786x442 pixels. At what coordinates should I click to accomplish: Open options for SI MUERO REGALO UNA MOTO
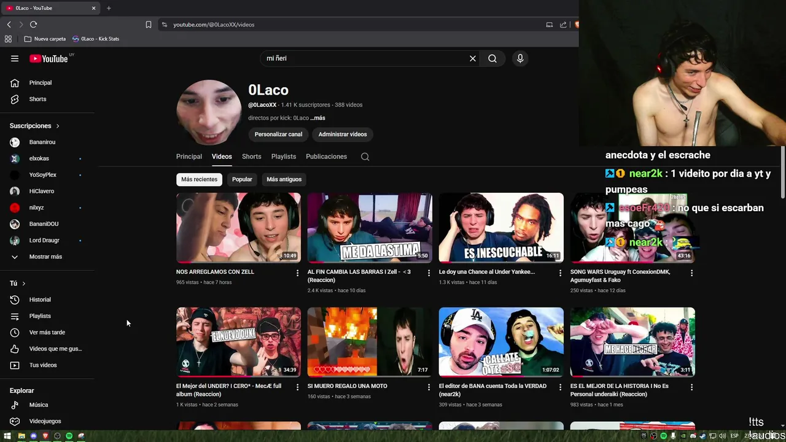click(x=429, y=387)
